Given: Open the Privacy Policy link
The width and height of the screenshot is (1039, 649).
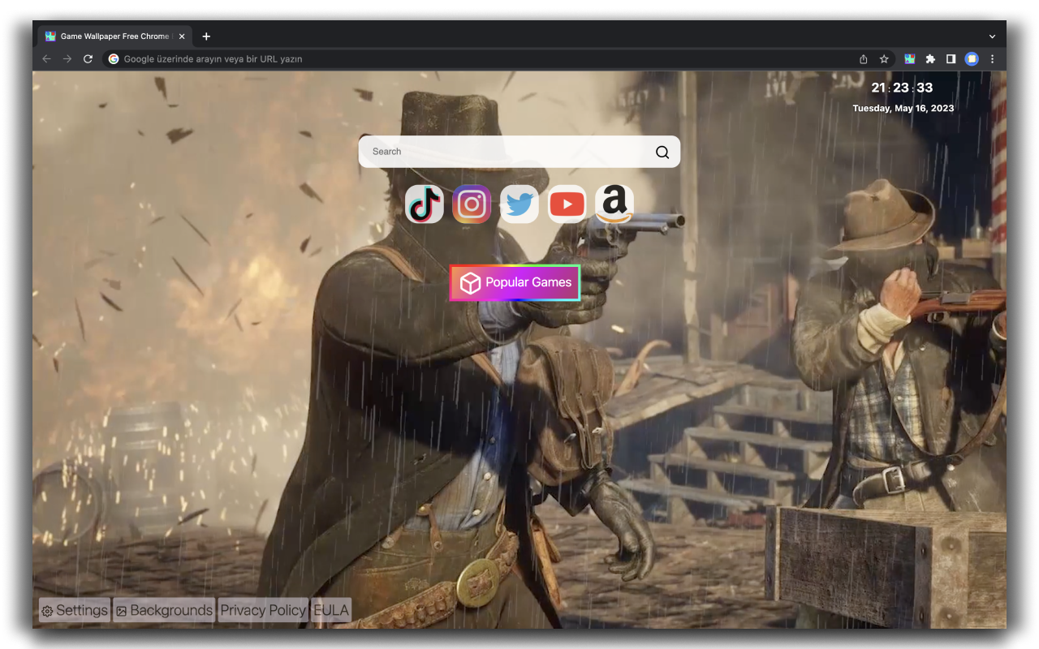Looking at the screenshot, I should (x=262, y=610).
